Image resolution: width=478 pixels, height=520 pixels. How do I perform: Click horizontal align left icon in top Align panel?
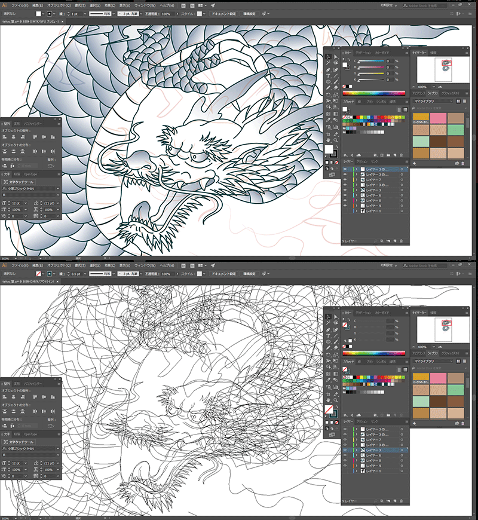pyautogui.click(x=5, y=137)
